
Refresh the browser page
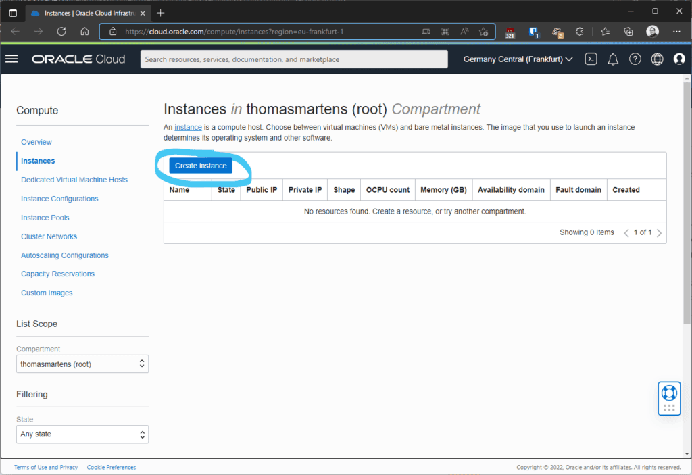pyautogui.click(x=61, y=31)
